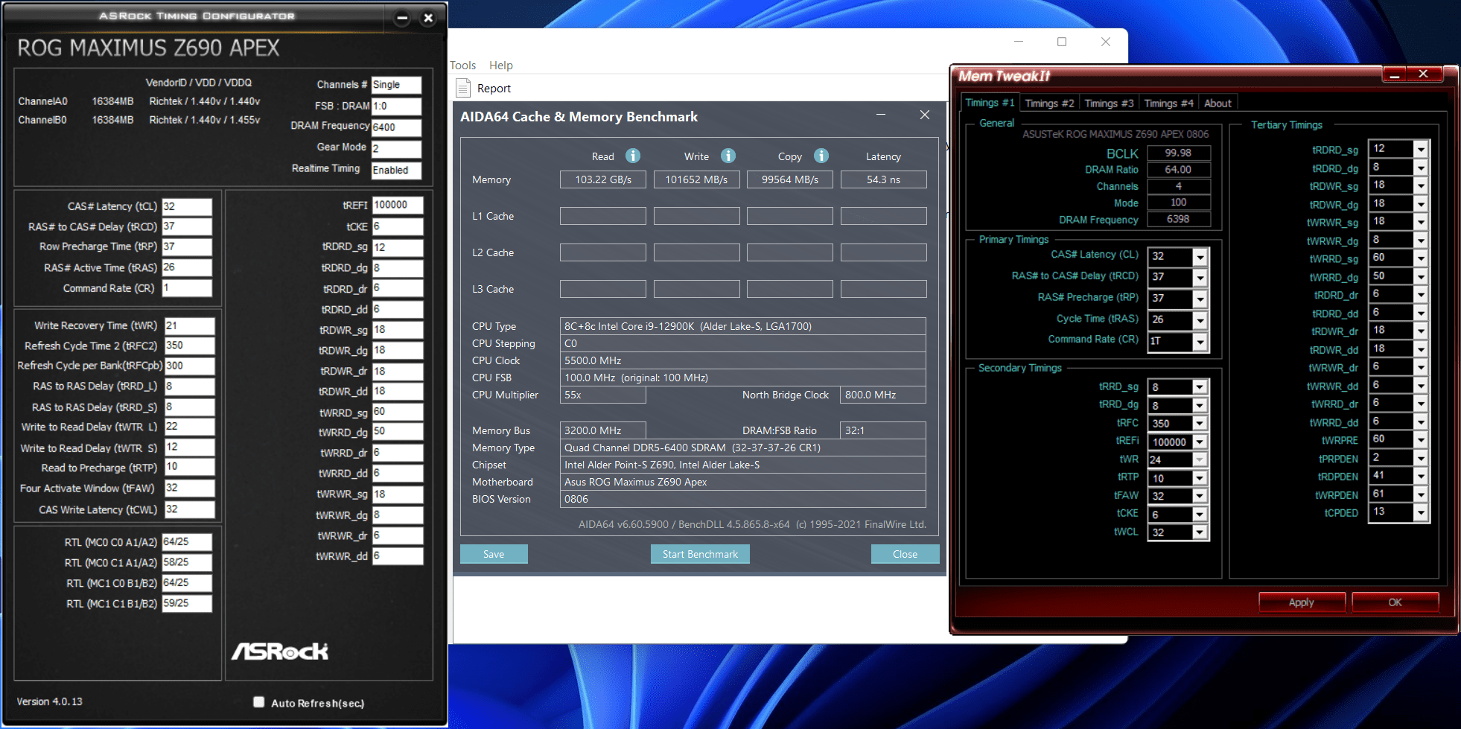Expand the tWRRD_sg dropdown in Tertiary Timings
The height and width of the screenshot is (729, 1461).
[1421, 258]
